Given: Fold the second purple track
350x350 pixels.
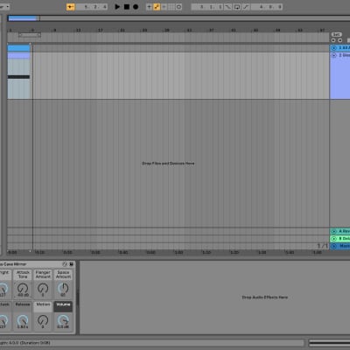Looking at the screenshot, I should click(x=334, y=55).
